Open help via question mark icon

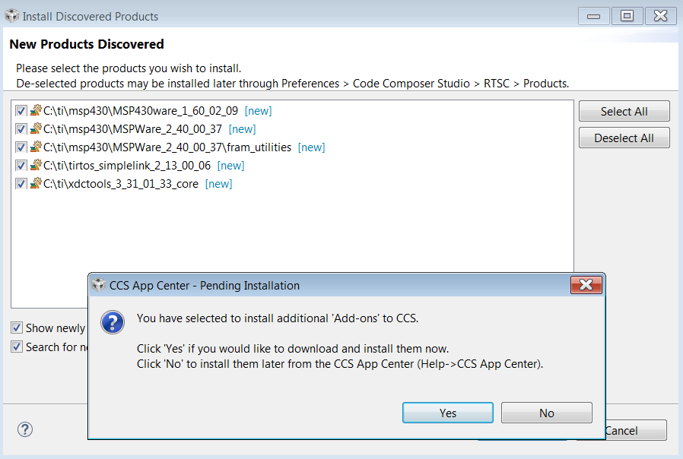[x=25, y=429]
